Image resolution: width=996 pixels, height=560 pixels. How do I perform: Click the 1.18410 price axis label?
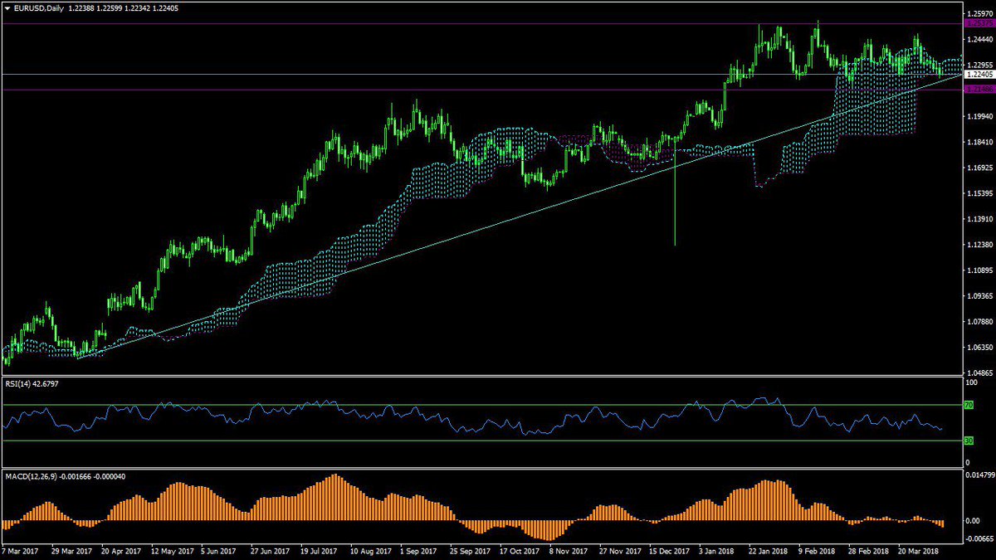(x=979, y=142)
